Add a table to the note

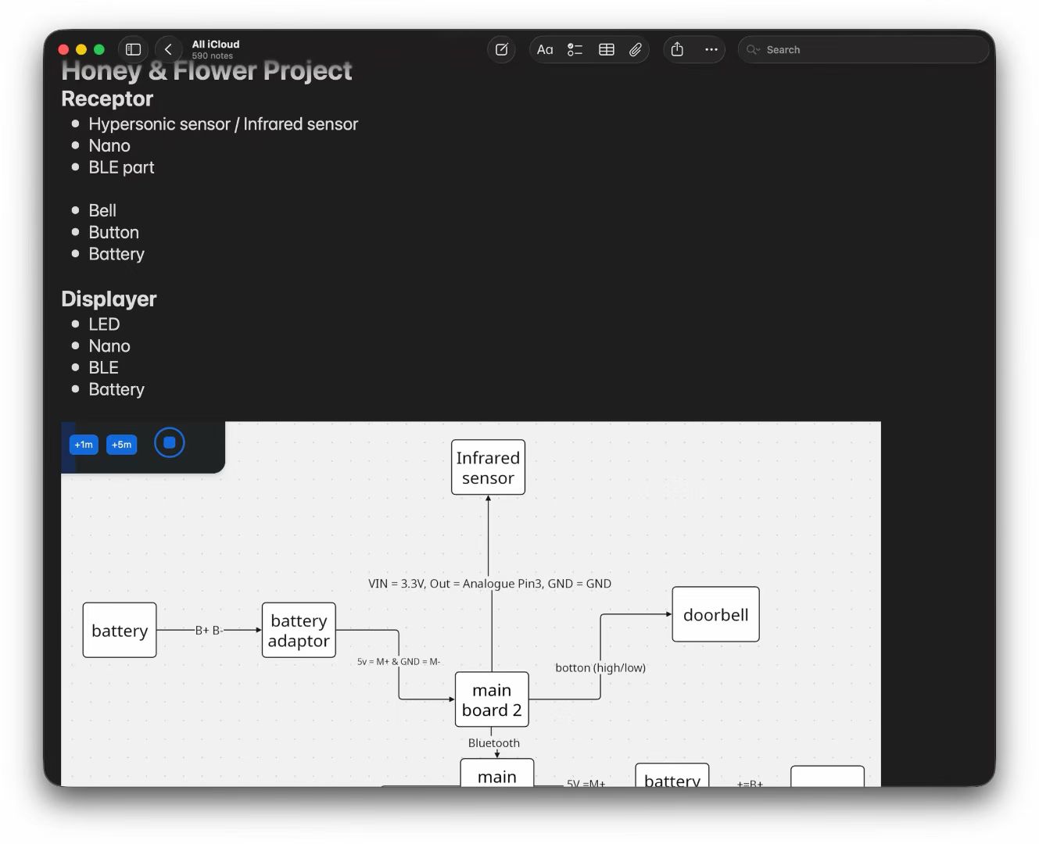(606, 49)
